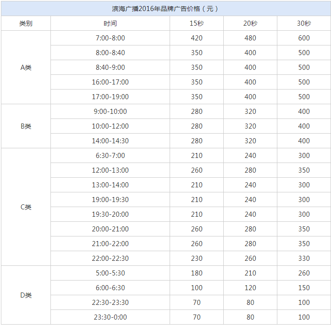
Task: Click the 330 price for 22:00-22:30
Action: click(304, 259)
